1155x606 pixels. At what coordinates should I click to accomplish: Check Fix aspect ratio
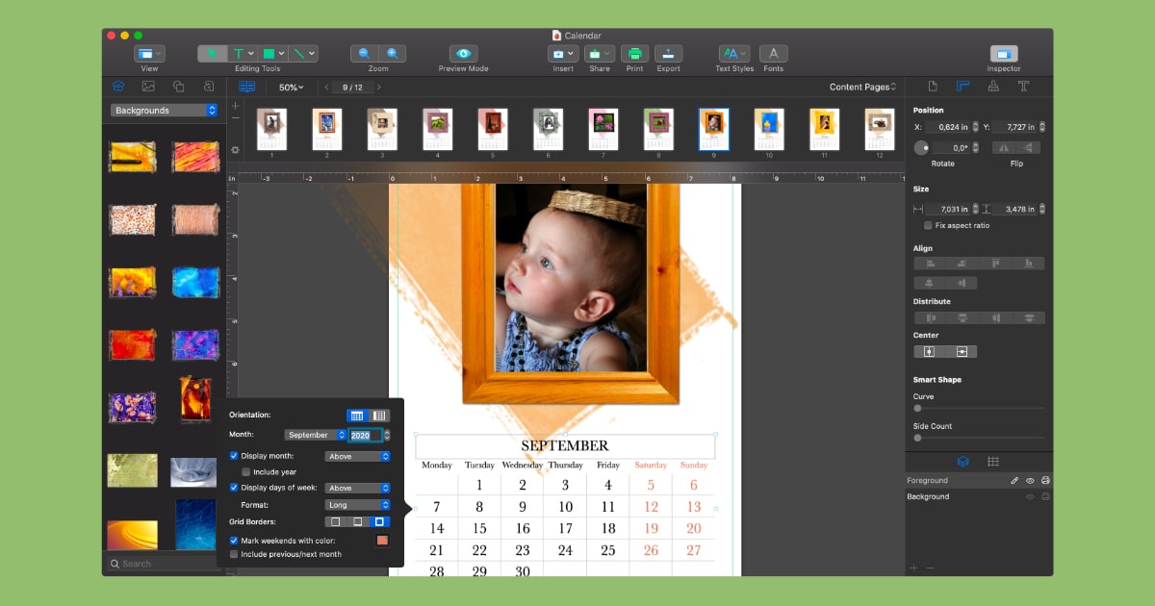pyautogui.click(x=928, y=225)
